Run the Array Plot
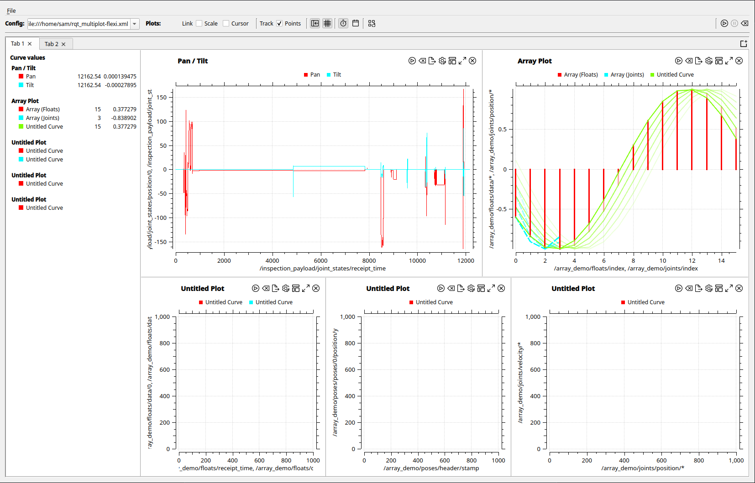The width and height of the screenshot is (755, 483). click(x=679, y=61)
